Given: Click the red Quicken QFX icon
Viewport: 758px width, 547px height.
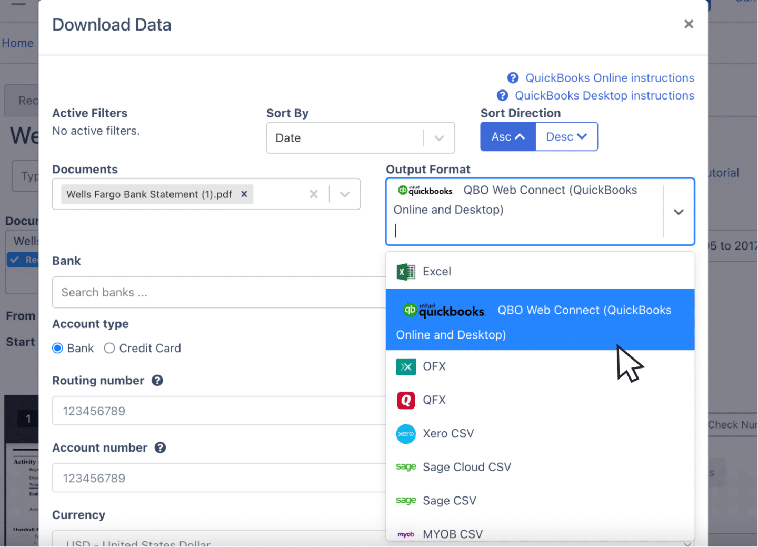Looking at the screenshot, I should 406,400.
